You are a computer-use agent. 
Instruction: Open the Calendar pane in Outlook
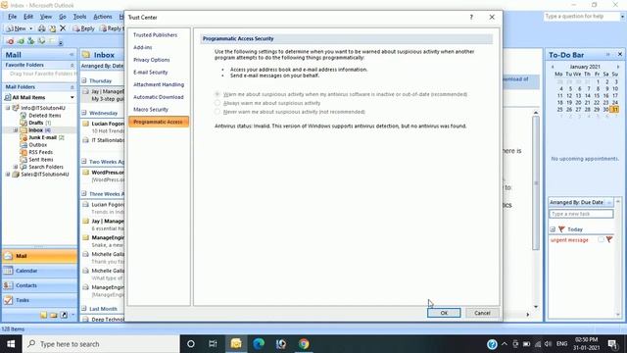pyautogui.click(x=39, y=271)
